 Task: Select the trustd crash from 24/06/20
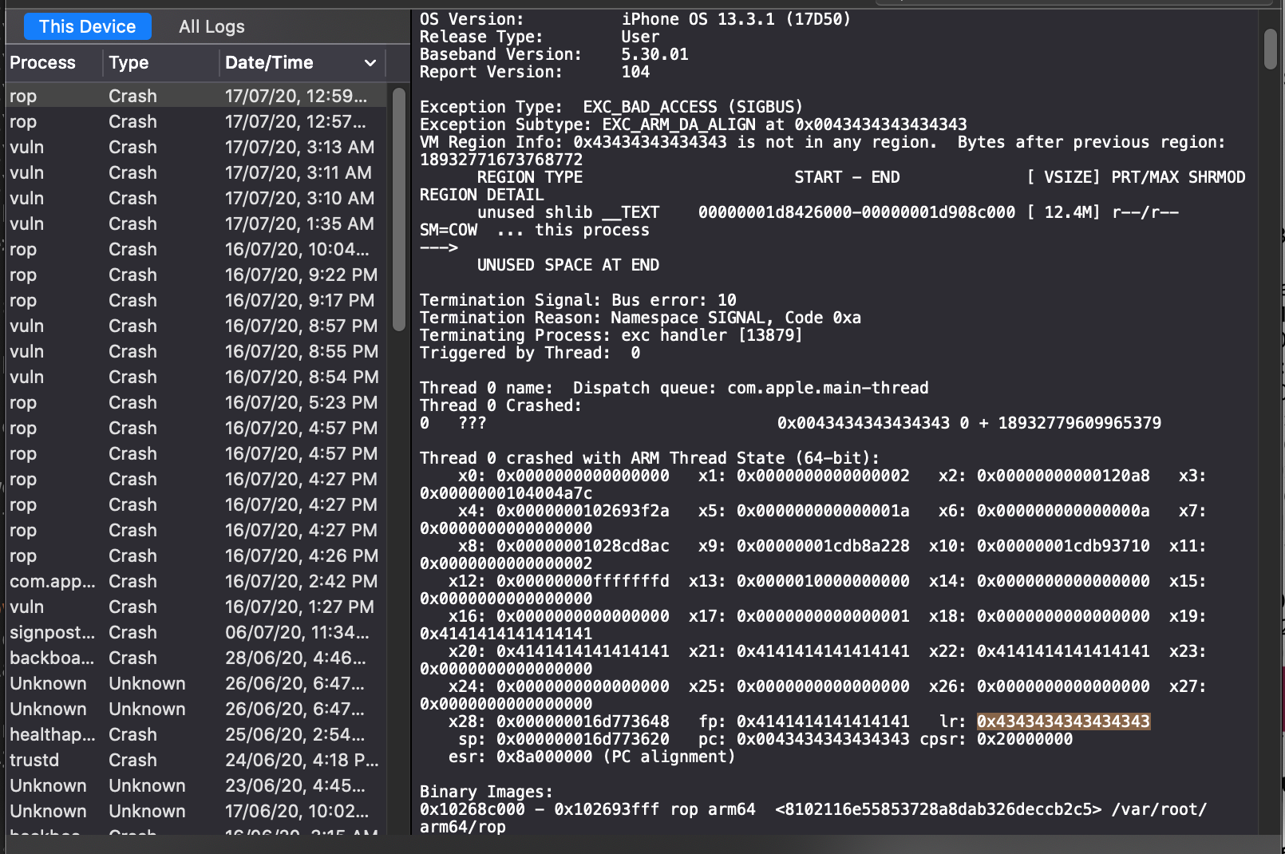tap(160, 760)
